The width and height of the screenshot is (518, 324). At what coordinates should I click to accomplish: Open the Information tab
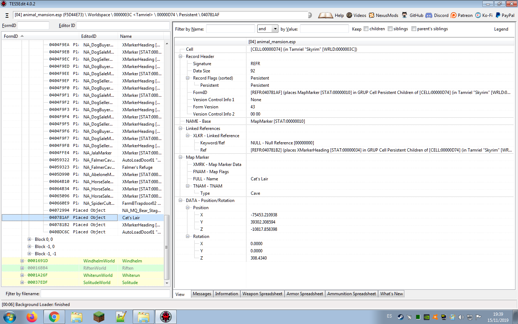(x=227, y=294)
